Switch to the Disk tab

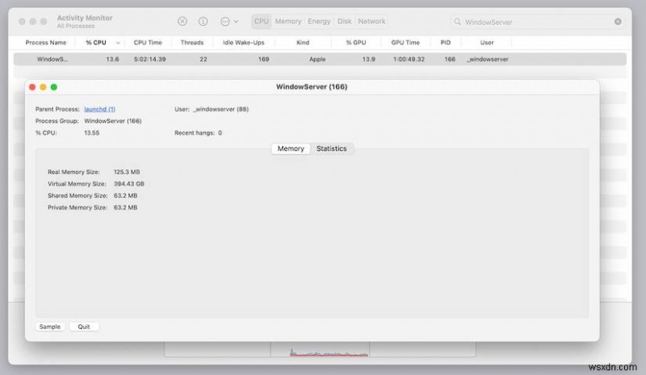[x=345, y=22]
